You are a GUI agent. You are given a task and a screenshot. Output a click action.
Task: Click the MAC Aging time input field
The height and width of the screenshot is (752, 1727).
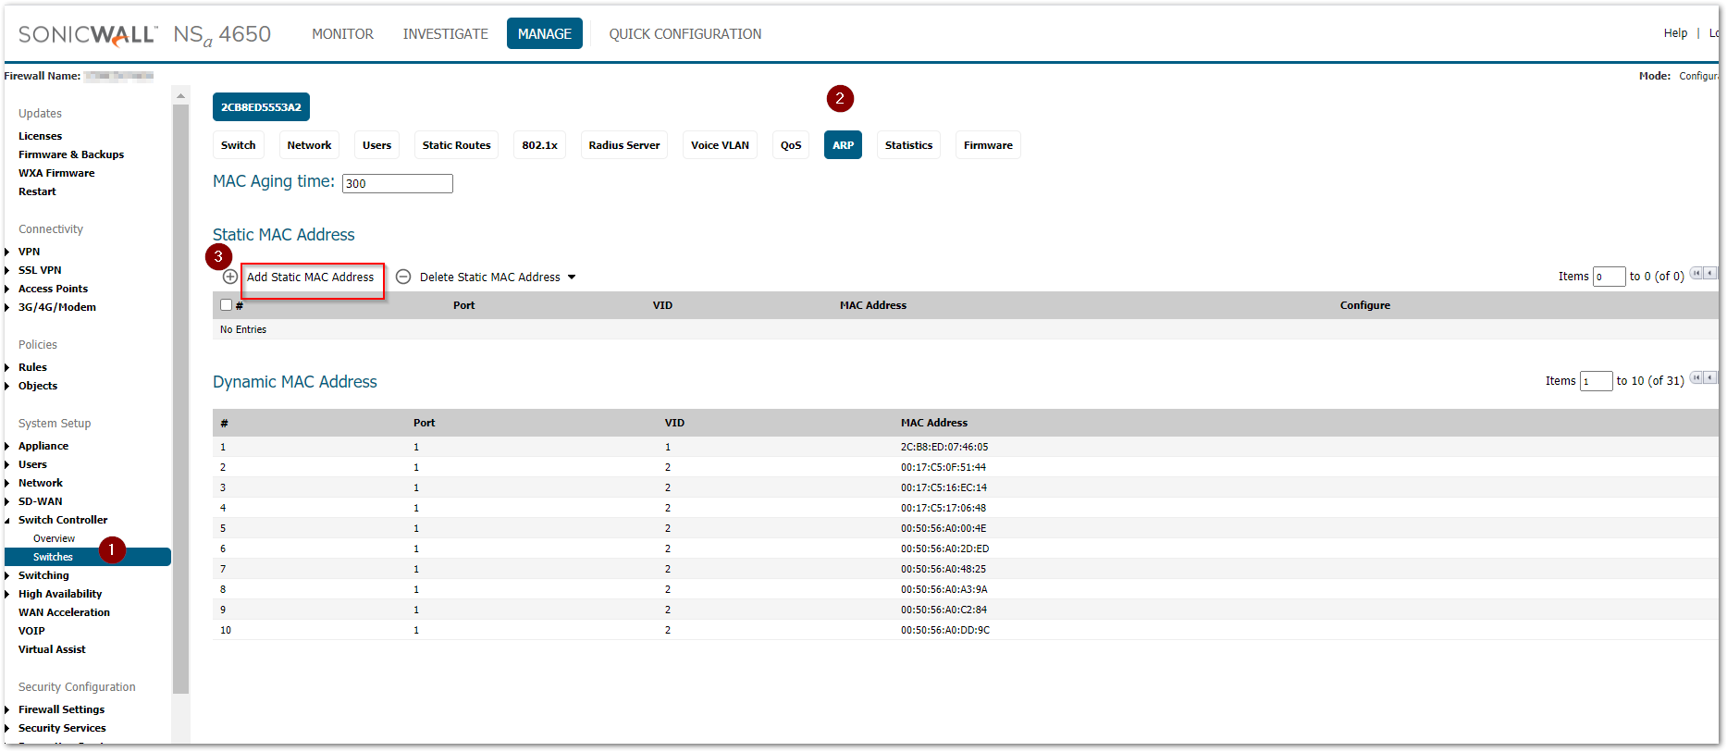tap(398, 183)
